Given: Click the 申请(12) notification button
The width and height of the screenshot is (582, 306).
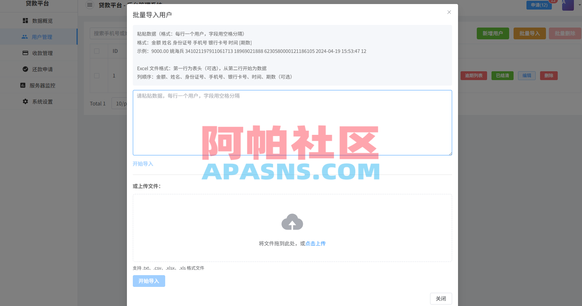Looking at the screenshot, I should tap(539, 5).
